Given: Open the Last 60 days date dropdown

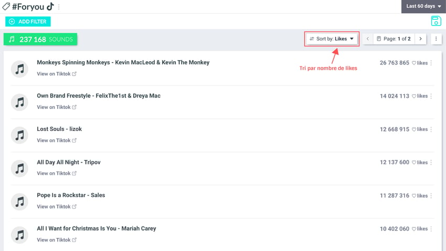Looking at the screenshot, I should tap(423, 6).
